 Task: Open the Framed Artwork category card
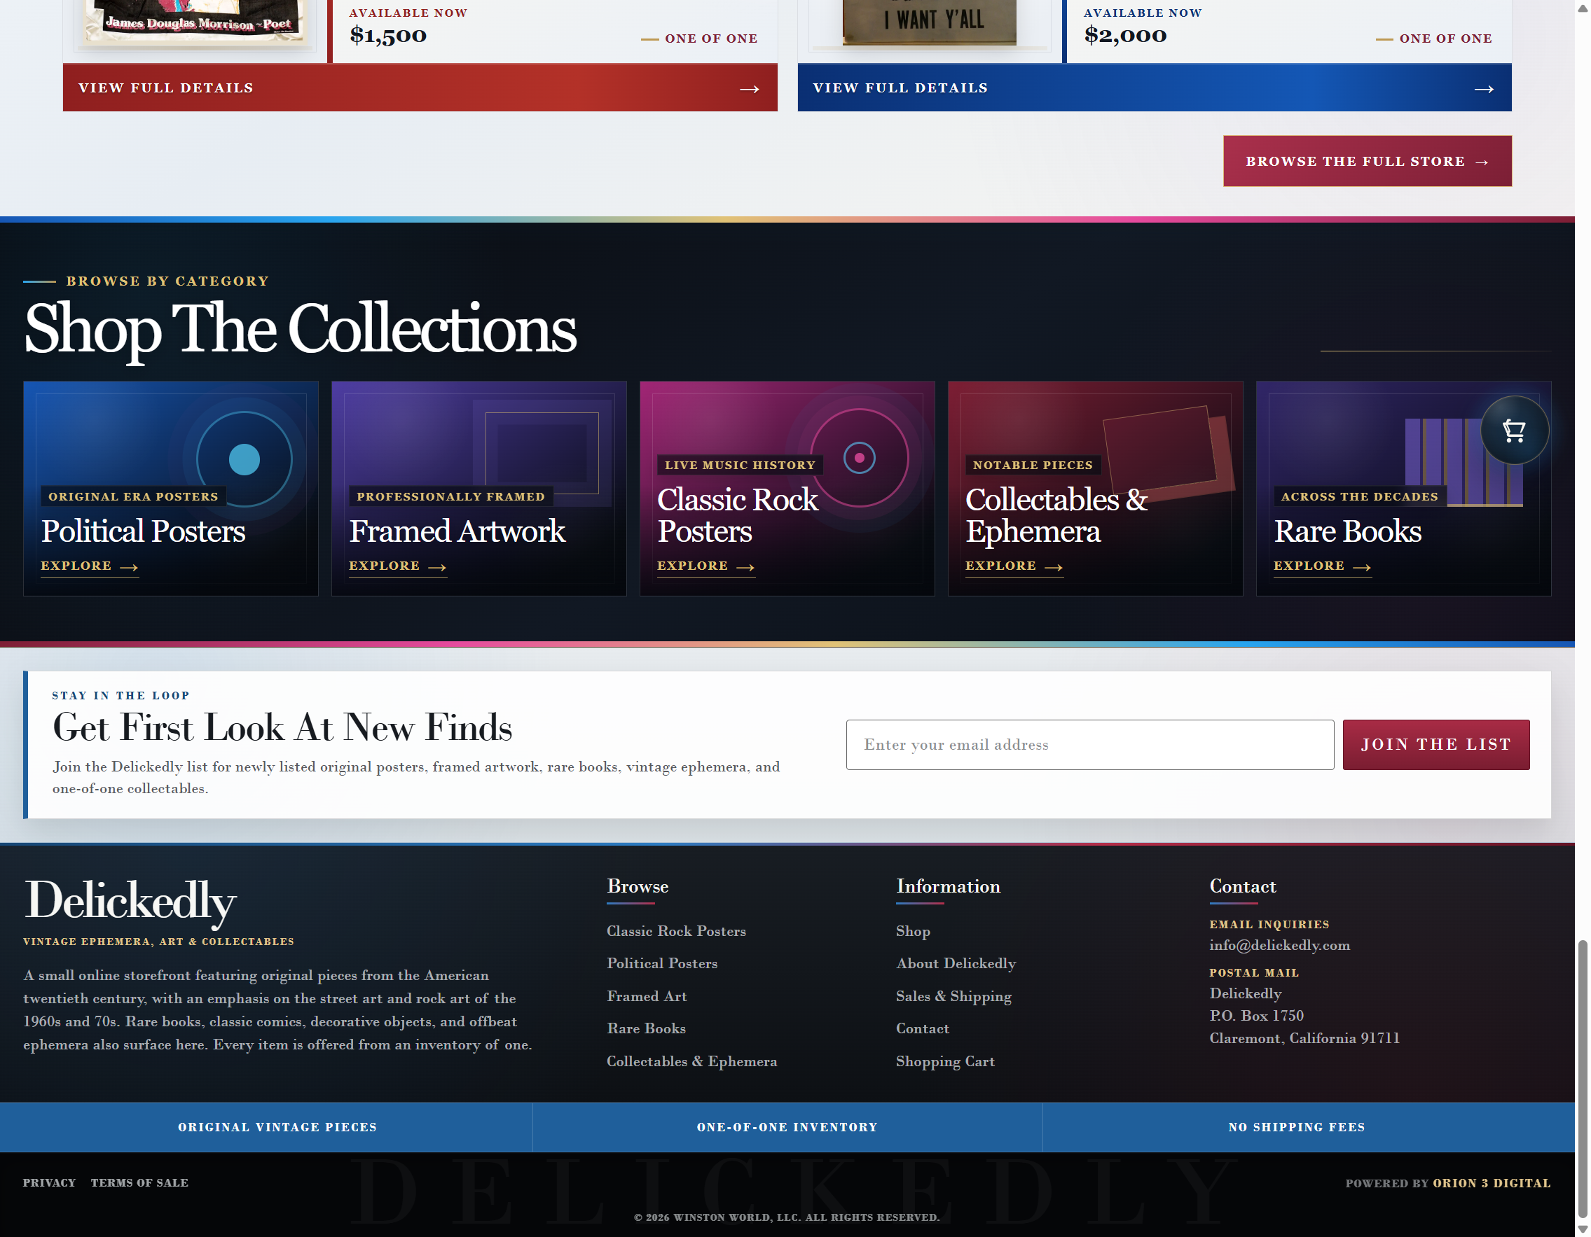478,488
